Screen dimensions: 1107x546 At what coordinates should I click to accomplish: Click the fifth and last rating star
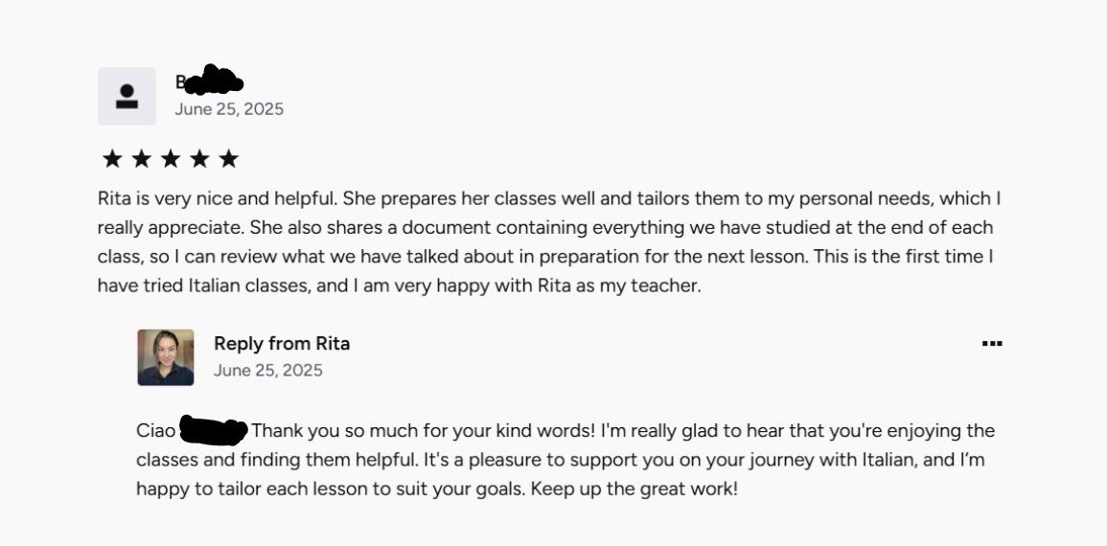[228, 159]
